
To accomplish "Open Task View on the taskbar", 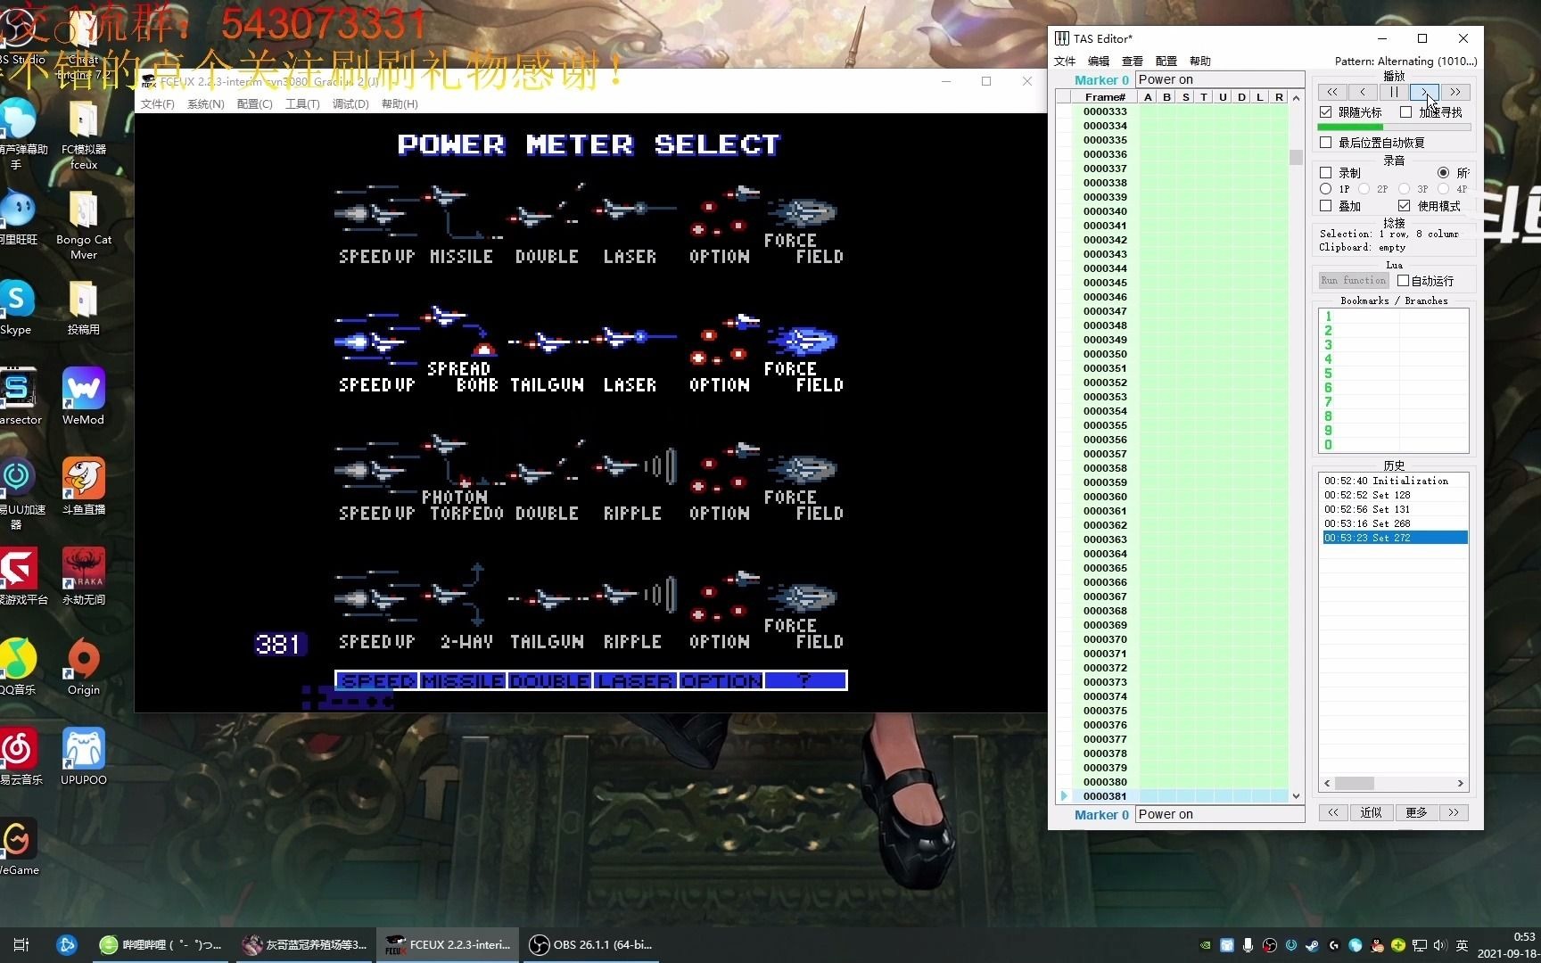I will point(21,945).
